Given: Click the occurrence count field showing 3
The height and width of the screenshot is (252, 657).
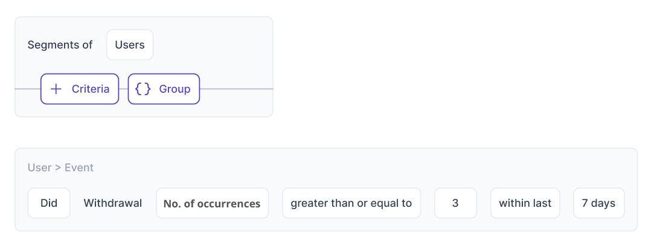Looking at the screenshot, I should pos(455,203).
